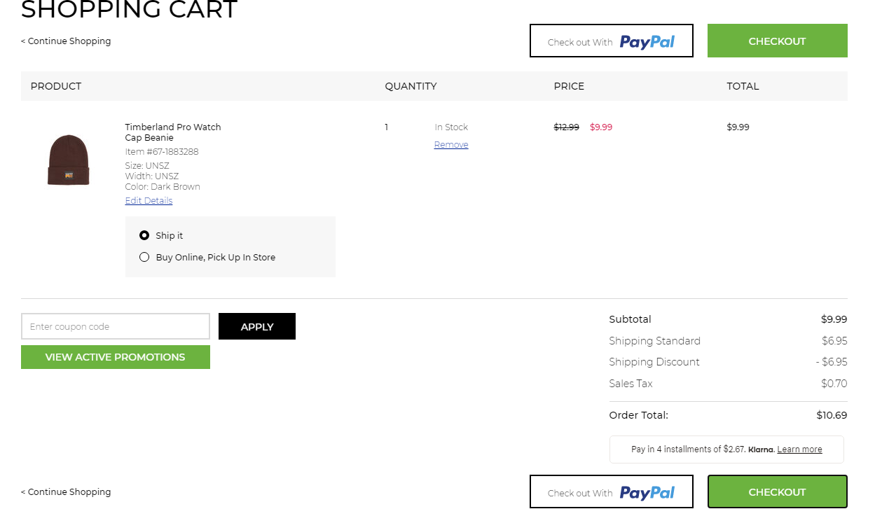This screenshot has width=875, height=530.
Task: Click the top PayPal checkout button
Action: pos(611,41)
